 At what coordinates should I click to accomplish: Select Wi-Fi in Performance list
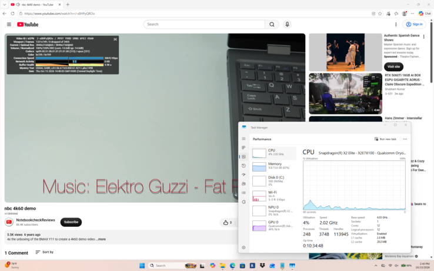pos(273,196)
